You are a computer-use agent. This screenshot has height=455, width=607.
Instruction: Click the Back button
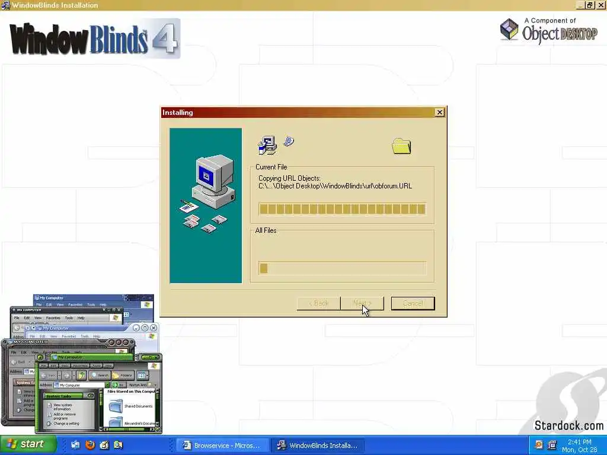[318, 303]
